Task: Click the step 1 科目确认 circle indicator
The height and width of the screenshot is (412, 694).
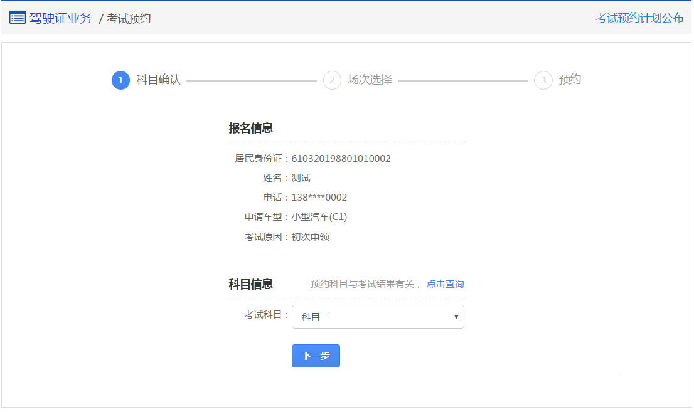Action: click(x=120, y=80)
